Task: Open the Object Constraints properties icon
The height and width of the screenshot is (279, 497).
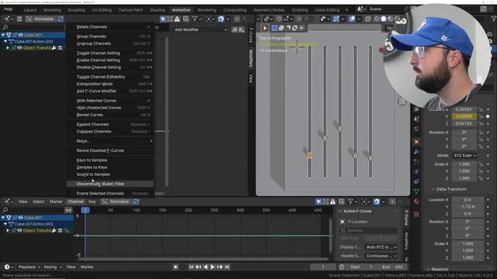Action: pos(416,181)
